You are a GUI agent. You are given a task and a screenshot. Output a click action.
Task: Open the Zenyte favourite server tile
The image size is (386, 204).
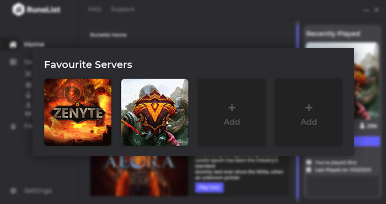coord(78,112)
